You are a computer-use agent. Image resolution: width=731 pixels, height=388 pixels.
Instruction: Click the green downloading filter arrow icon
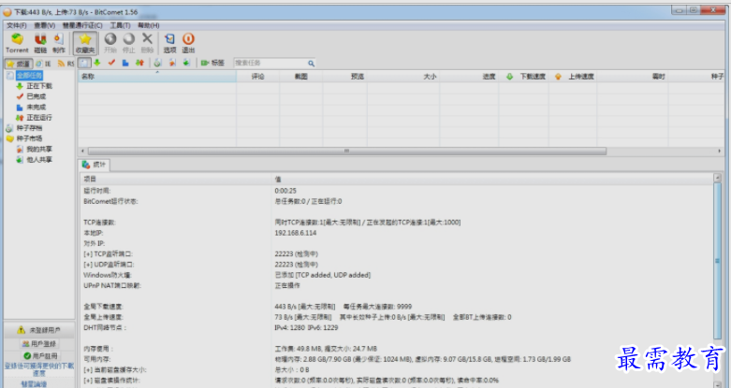[x=97, y=63]
